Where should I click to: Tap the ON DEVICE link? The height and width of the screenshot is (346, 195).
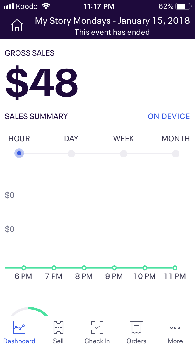[169, 116]
